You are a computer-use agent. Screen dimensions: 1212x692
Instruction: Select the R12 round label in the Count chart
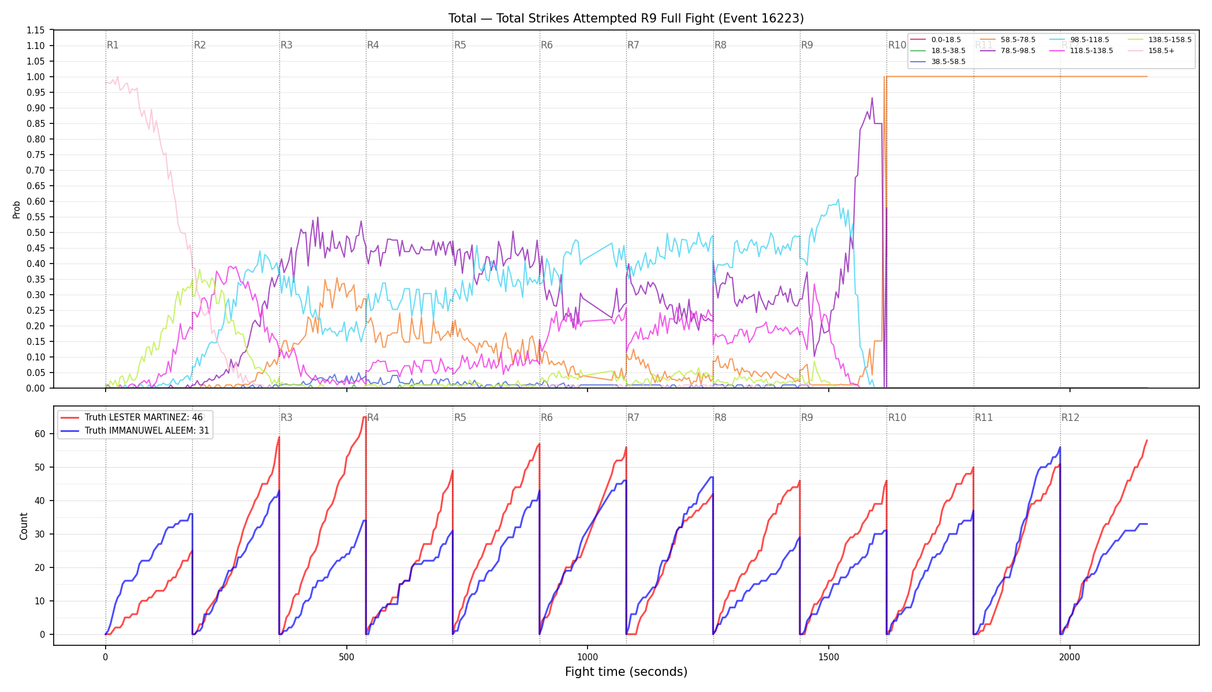click(x=1071, y=418)
